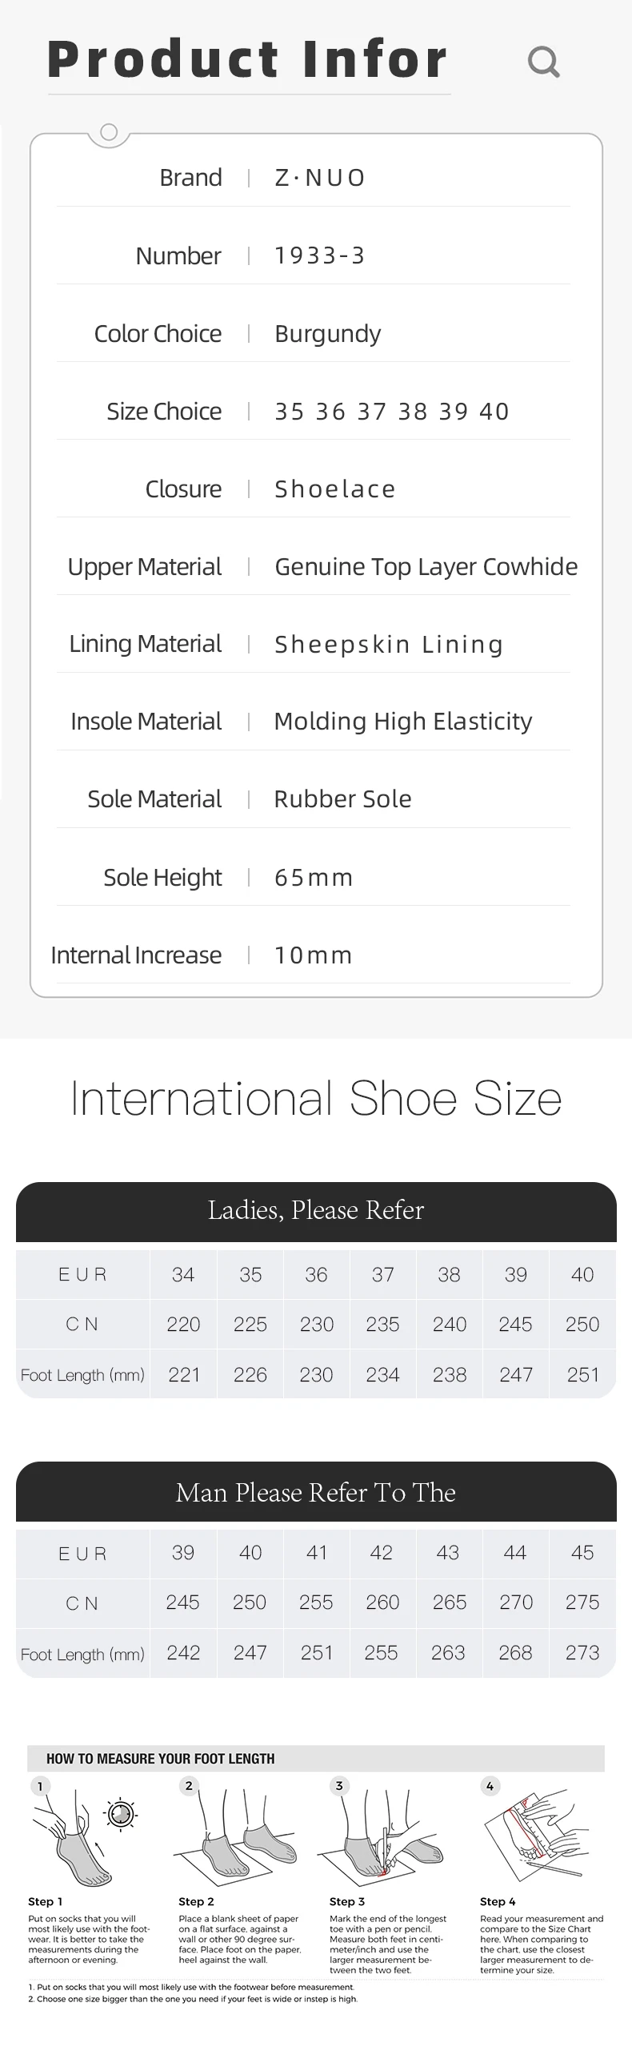This screenshot has width=632, height=2047.
Task: Click the men's foot length 263 cell
Action: point(448,1652)
